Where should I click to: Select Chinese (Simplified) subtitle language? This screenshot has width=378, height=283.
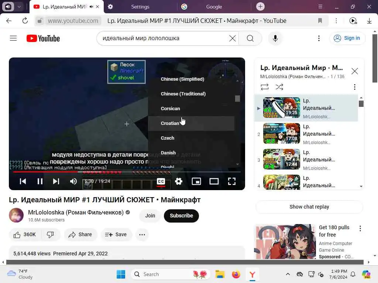[x=191, y=79]
